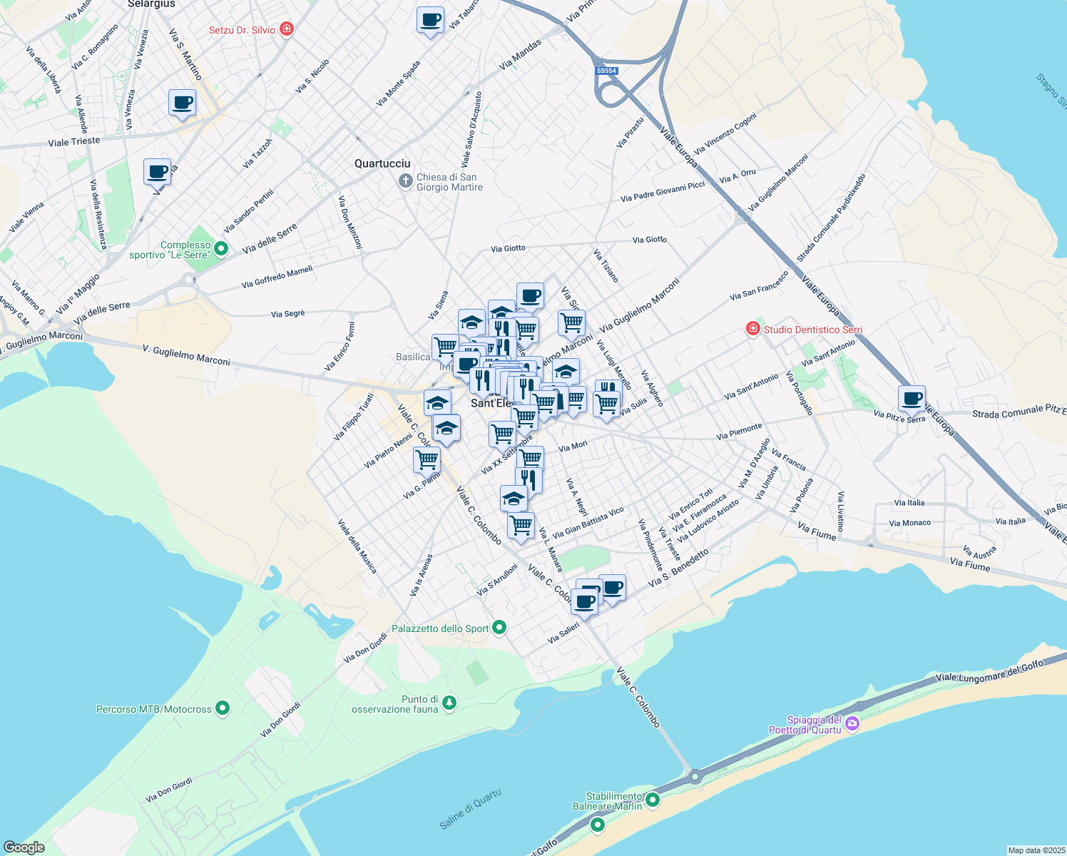
Task: Select the Via San Francesco label
Action: coord(760,285)
